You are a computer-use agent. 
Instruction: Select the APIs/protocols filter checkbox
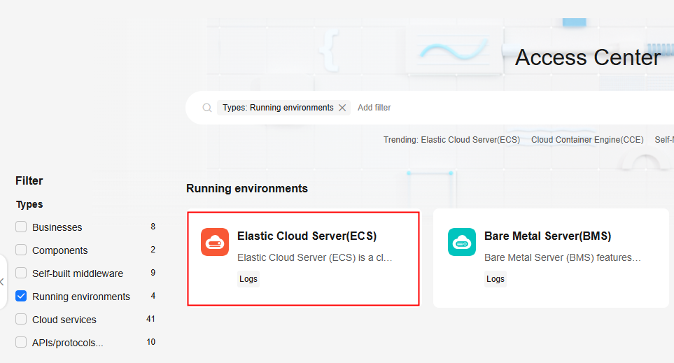(21, 343)
